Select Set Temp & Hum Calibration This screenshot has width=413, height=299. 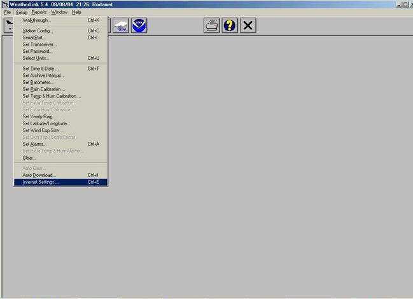tap(60, 96)
